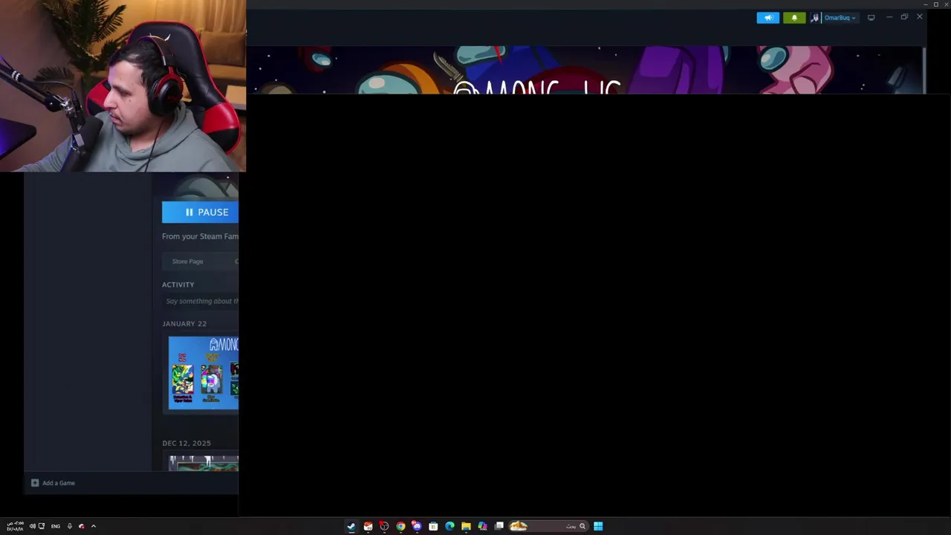Open the Discord taskbar icon
This screenshot has width=951, height=535.
pos(417,526)
